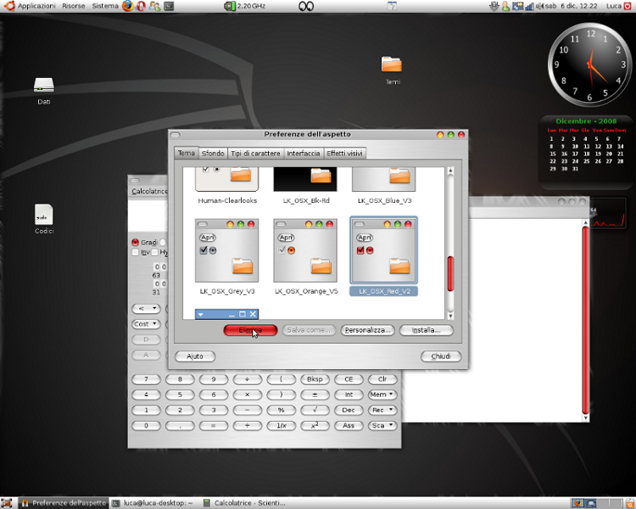Click the red Opera launcher in top panel
This screenshot has width=636, height=509.
coord(141,6)
